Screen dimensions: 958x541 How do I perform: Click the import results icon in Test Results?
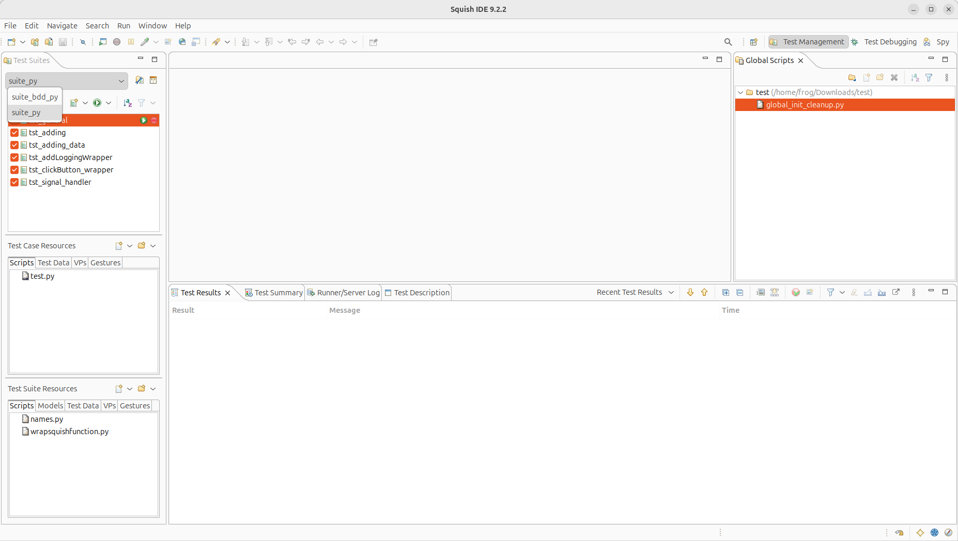coord(882,292)
